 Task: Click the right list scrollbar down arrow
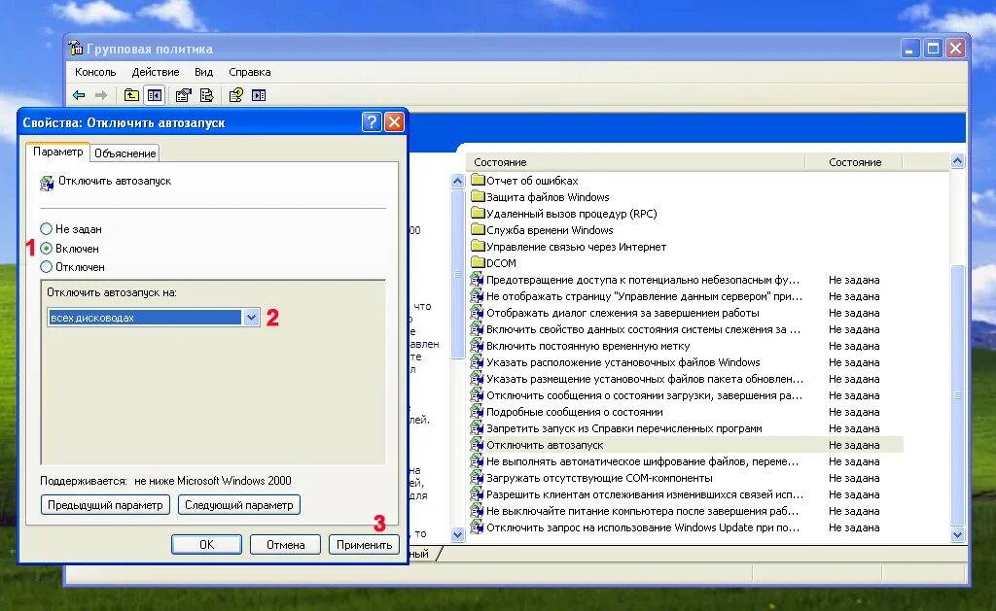[x=957, y=535]
